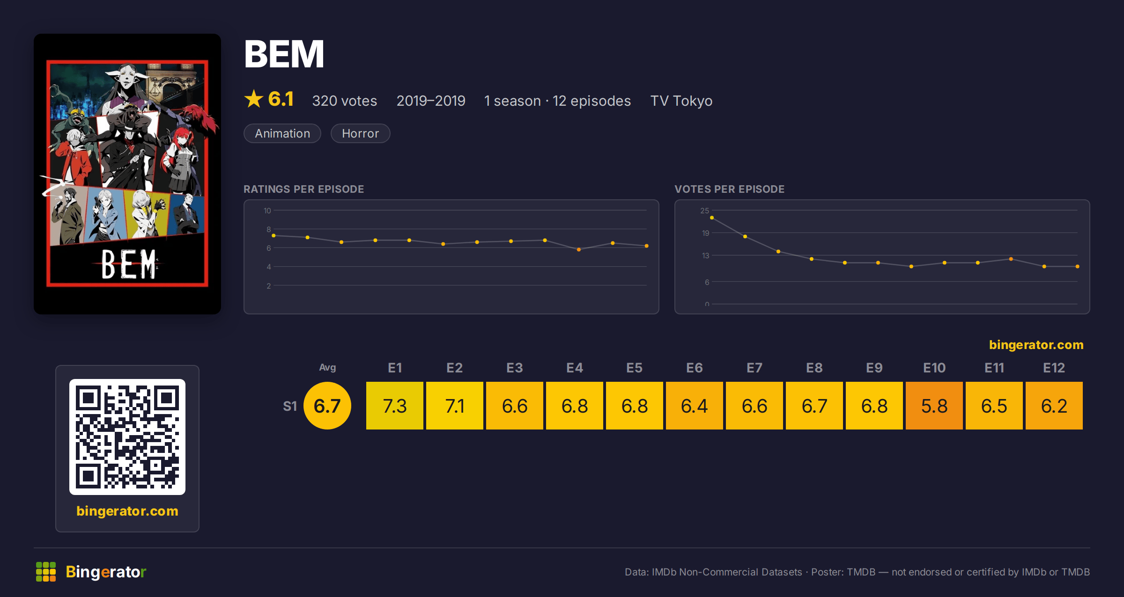Open the BEM poster thumbnail
Viewport: 1124px width, 597px height.
(127, 174)
